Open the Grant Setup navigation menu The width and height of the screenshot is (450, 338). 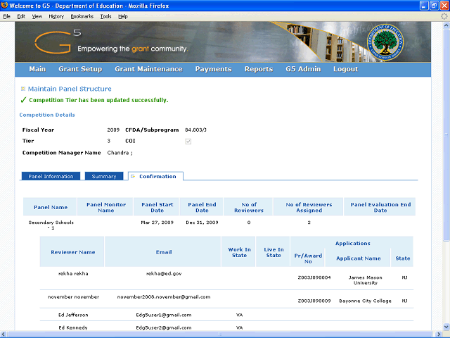click(x=80, y=69)
